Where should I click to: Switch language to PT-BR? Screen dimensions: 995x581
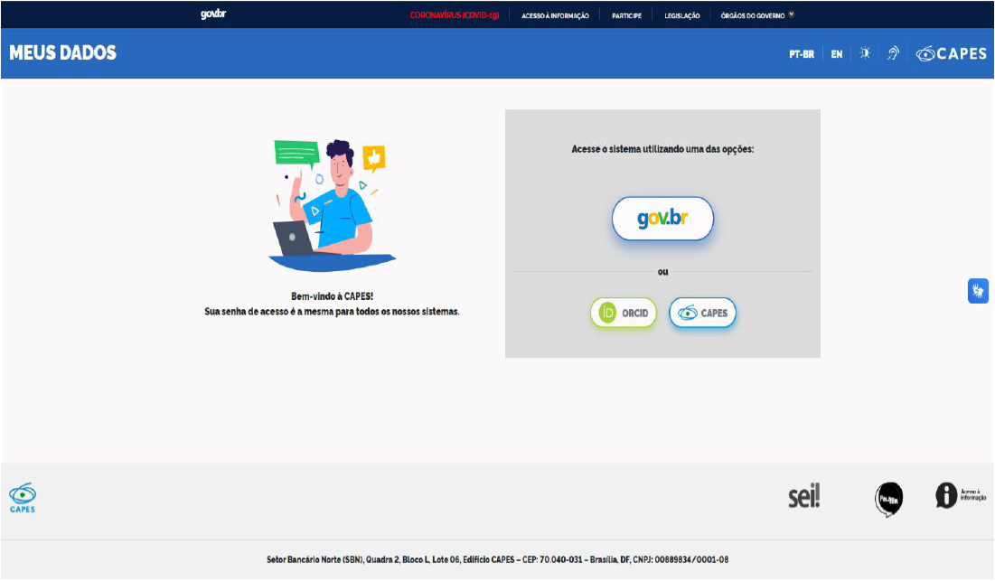[801, 54]
